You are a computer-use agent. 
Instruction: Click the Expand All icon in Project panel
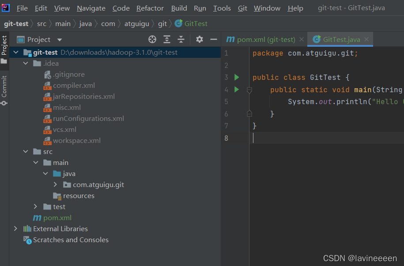coord(167,39)
